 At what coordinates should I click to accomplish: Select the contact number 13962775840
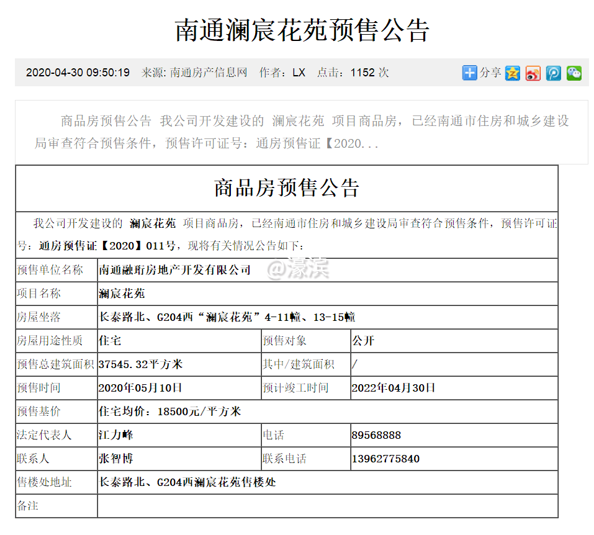tap(385, 459)
